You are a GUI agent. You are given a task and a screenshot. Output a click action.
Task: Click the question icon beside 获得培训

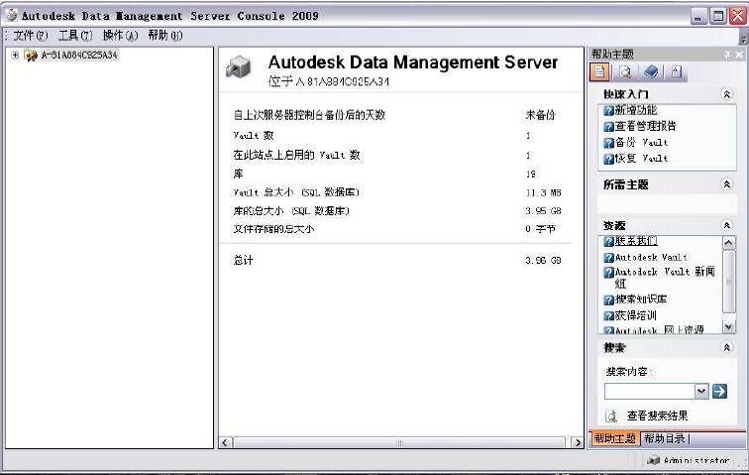click(608, 316)
